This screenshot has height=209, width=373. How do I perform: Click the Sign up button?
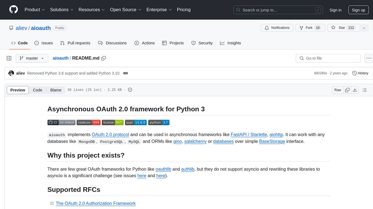tap(358, 10)
